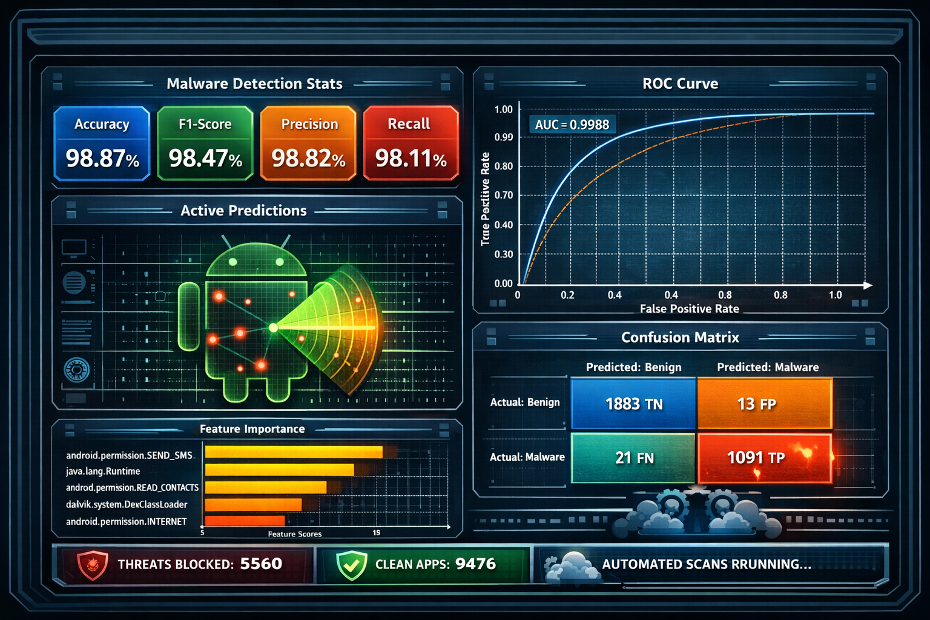Select the "False Positive Rate" axis label

(690, 309)
